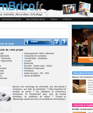
Task: Choose Climatisation - Ventilation category
Action: (x=36, y=58)
